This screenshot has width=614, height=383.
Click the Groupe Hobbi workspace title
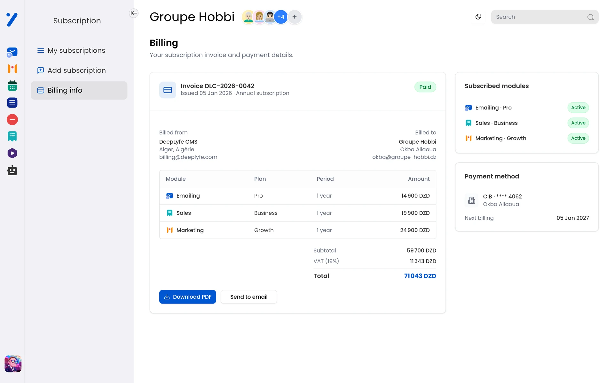(x=192, y=17)
